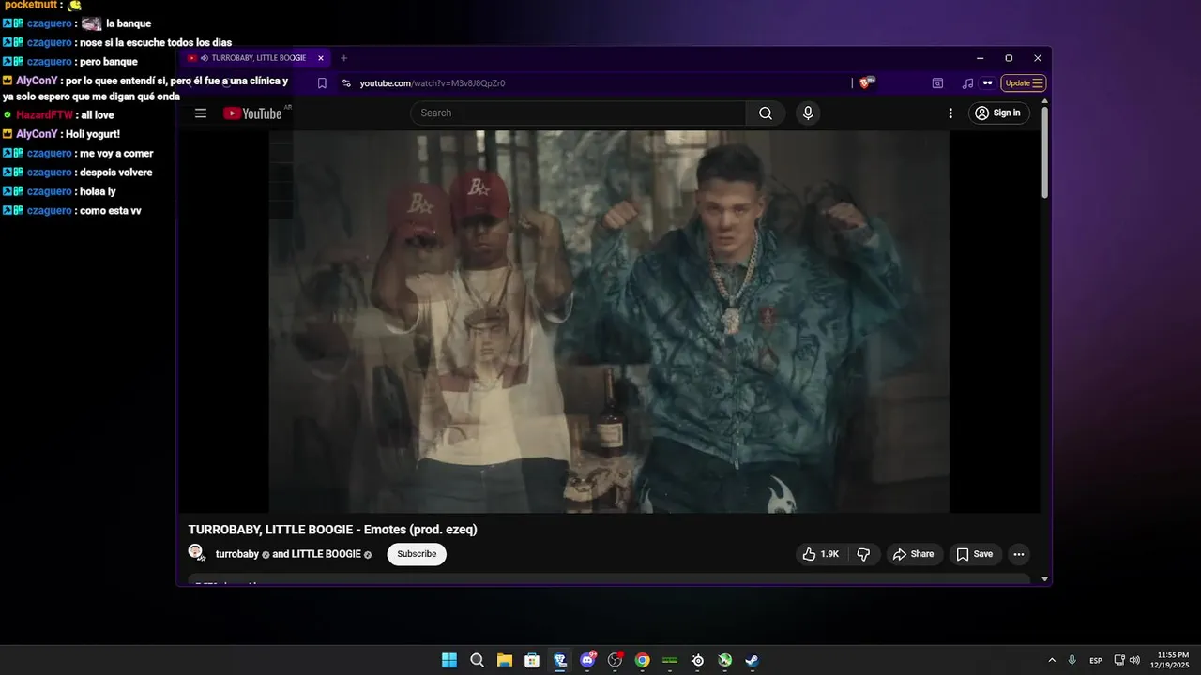Screen dimensions: 1201x675
Task: Open SteelSeries app from taskbar
Action: click(x=697, y=660)
